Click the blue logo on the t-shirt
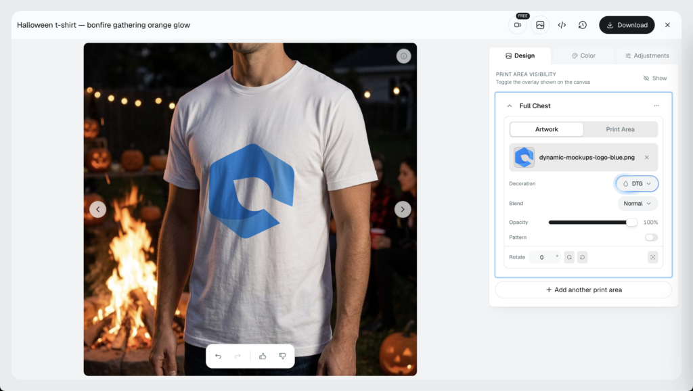 click(x=251, y=191)
